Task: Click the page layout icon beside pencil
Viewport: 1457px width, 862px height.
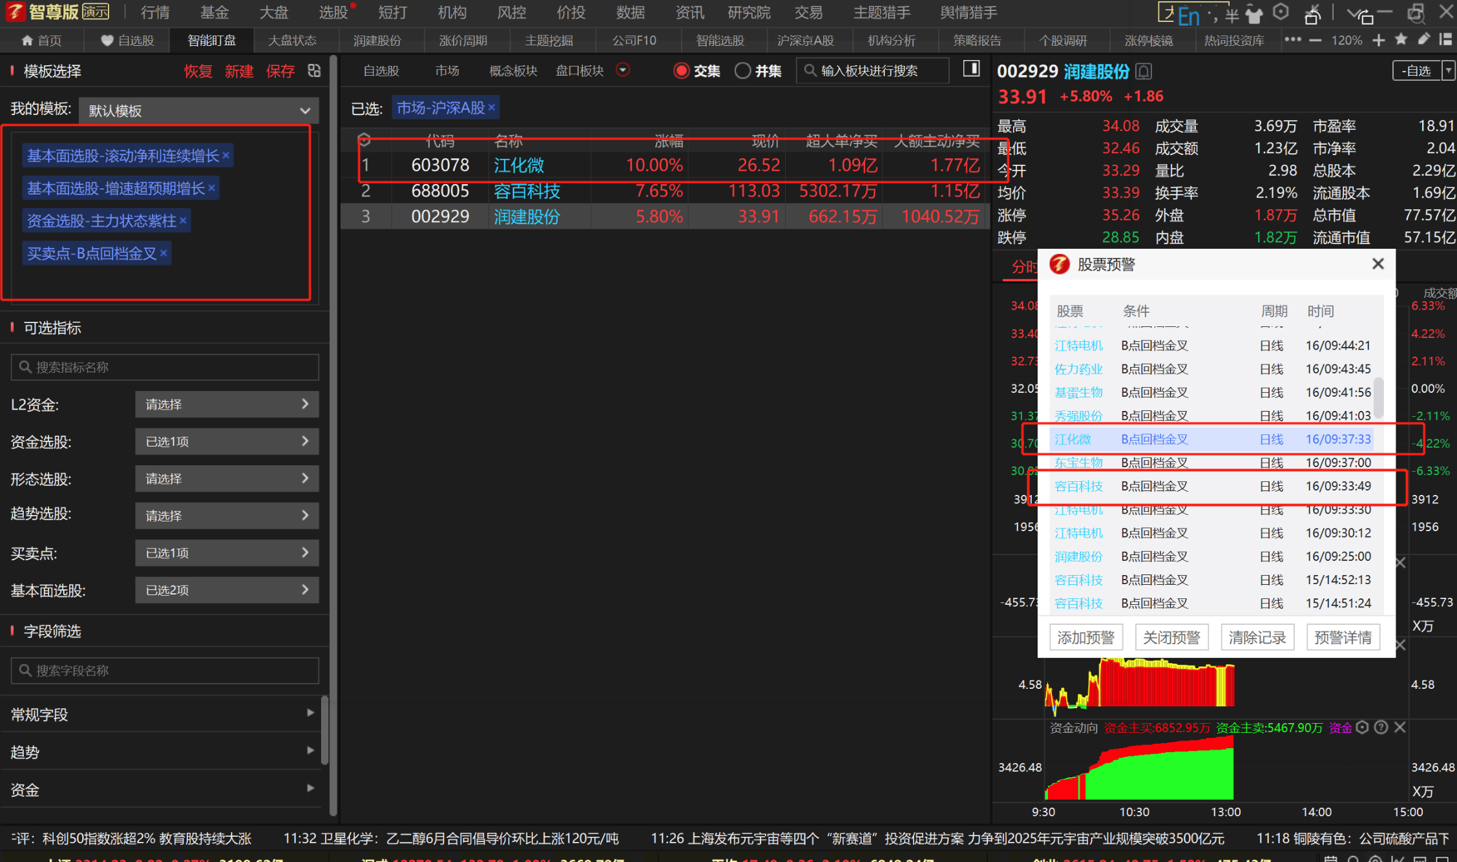Action: tap(1445, 39)
